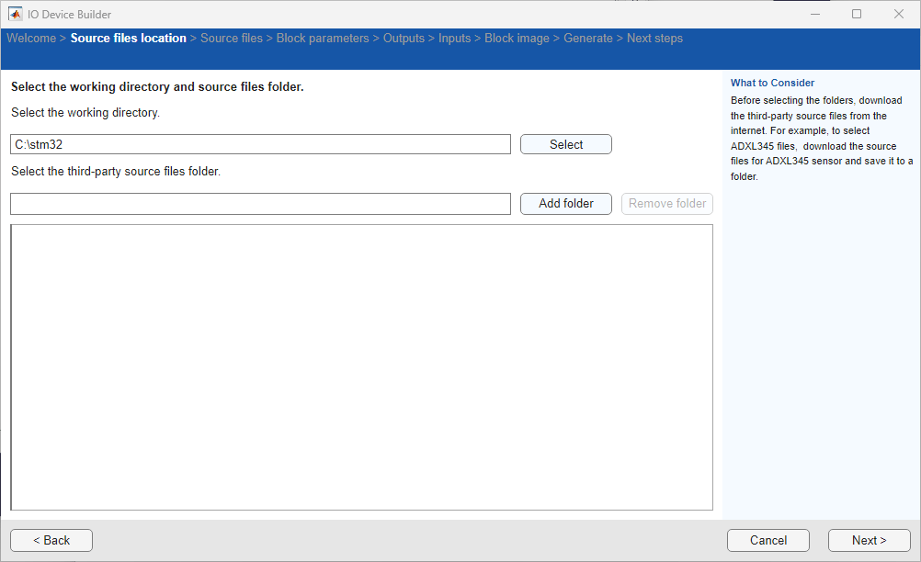Cancel the IO Device Builder wizard
921x562 pixels.
coord(768,540)
